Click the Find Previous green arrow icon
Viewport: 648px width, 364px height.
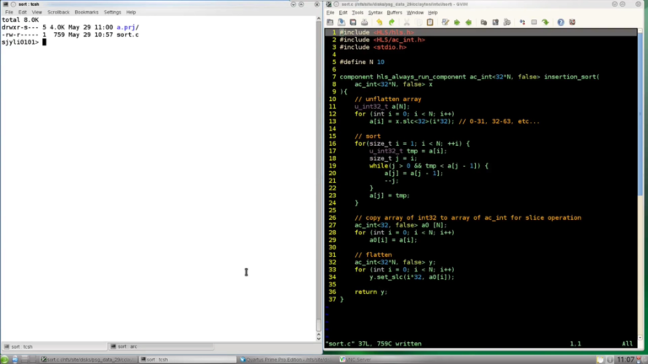[468, 22]
